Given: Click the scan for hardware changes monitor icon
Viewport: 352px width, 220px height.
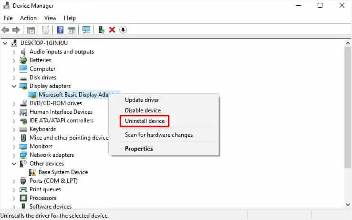Looking at the screenshot, I should coord(86,30).
